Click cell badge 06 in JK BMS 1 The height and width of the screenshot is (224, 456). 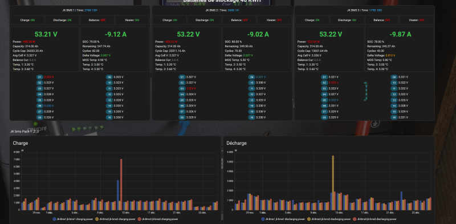[39, 106]
